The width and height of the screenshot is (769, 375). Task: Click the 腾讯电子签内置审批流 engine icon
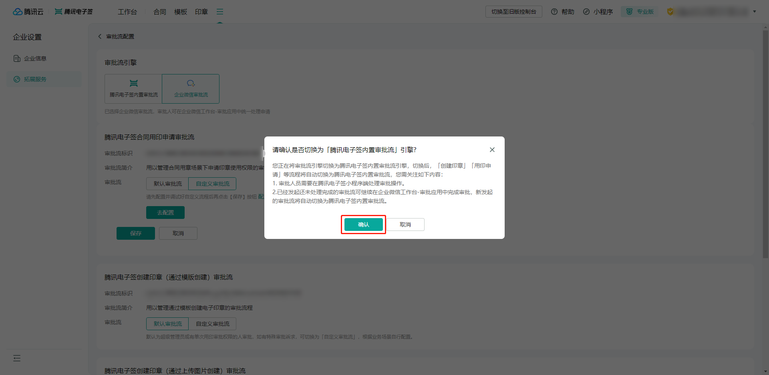point(134,83)
